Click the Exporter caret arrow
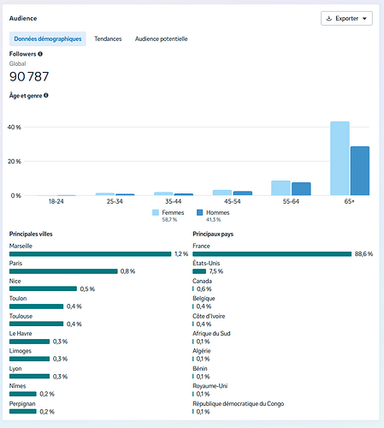 364,19
